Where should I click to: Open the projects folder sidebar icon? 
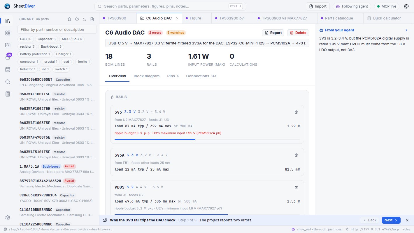[8, 45]
